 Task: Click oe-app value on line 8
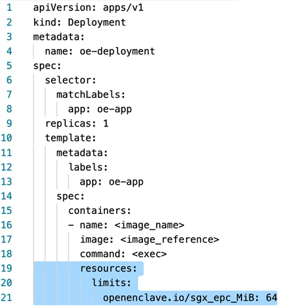[114, 110]
